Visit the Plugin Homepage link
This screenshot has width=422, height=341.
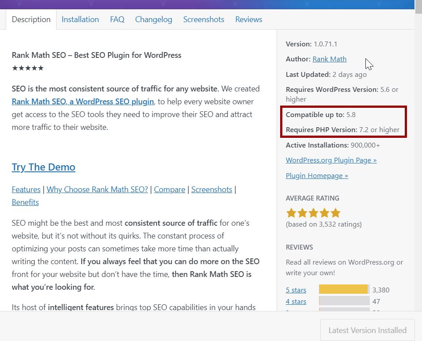click(316, 175)
